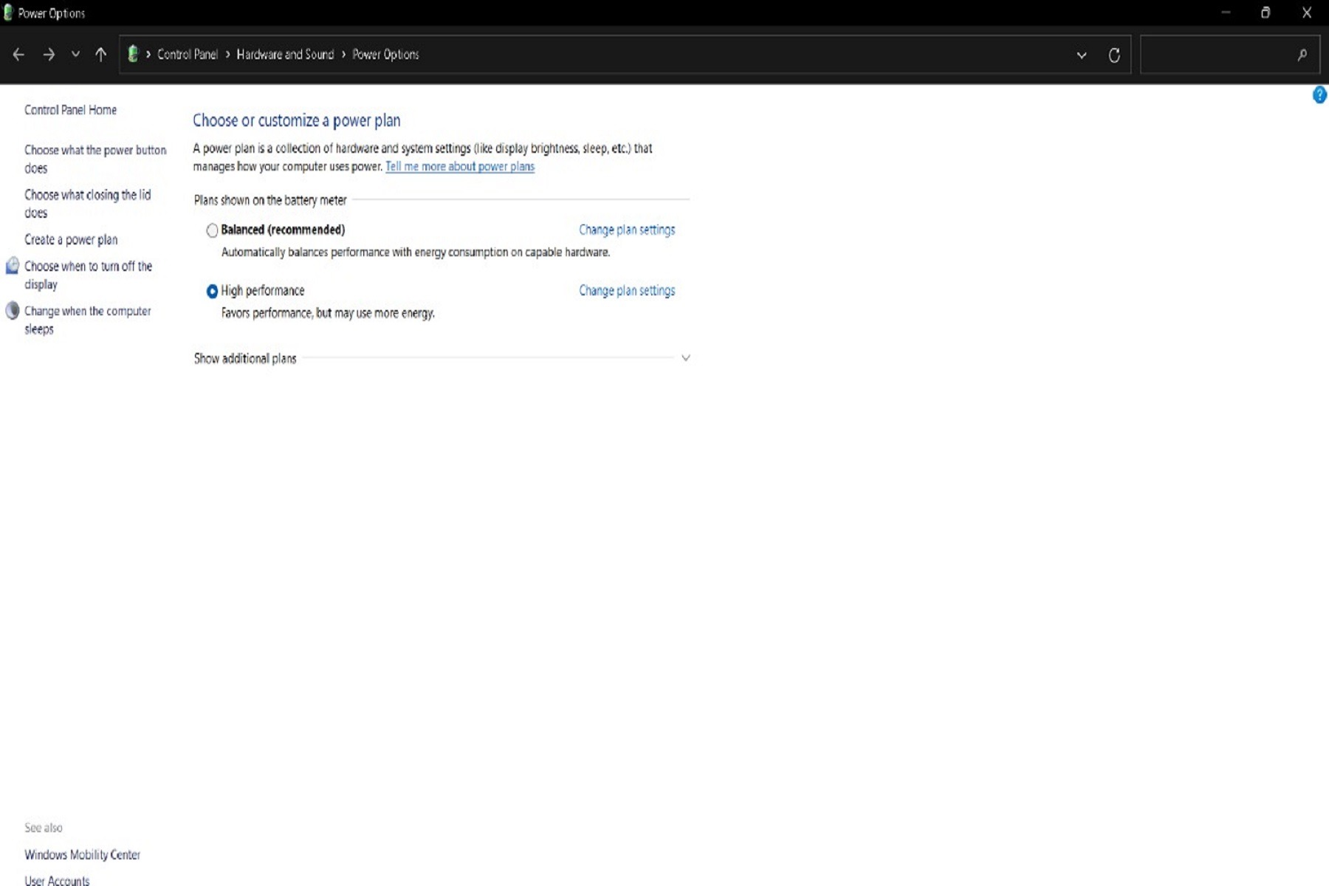
Task: Click inside the Control Panel search box
Action: click(x=1218, y=55)
